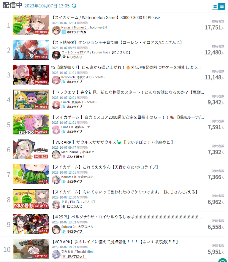Select にじさんじ tag under Lauren Iroas
Screen dimensions: 228x262
(73, 57)
